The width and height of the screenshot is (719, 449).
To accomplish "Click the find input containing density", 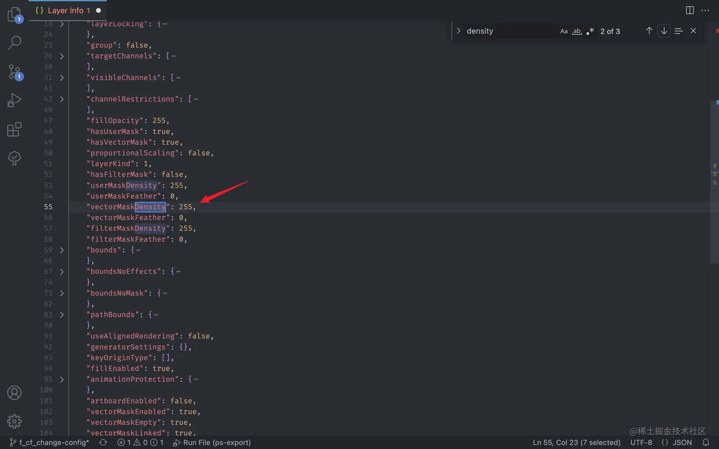I will 509,31.
